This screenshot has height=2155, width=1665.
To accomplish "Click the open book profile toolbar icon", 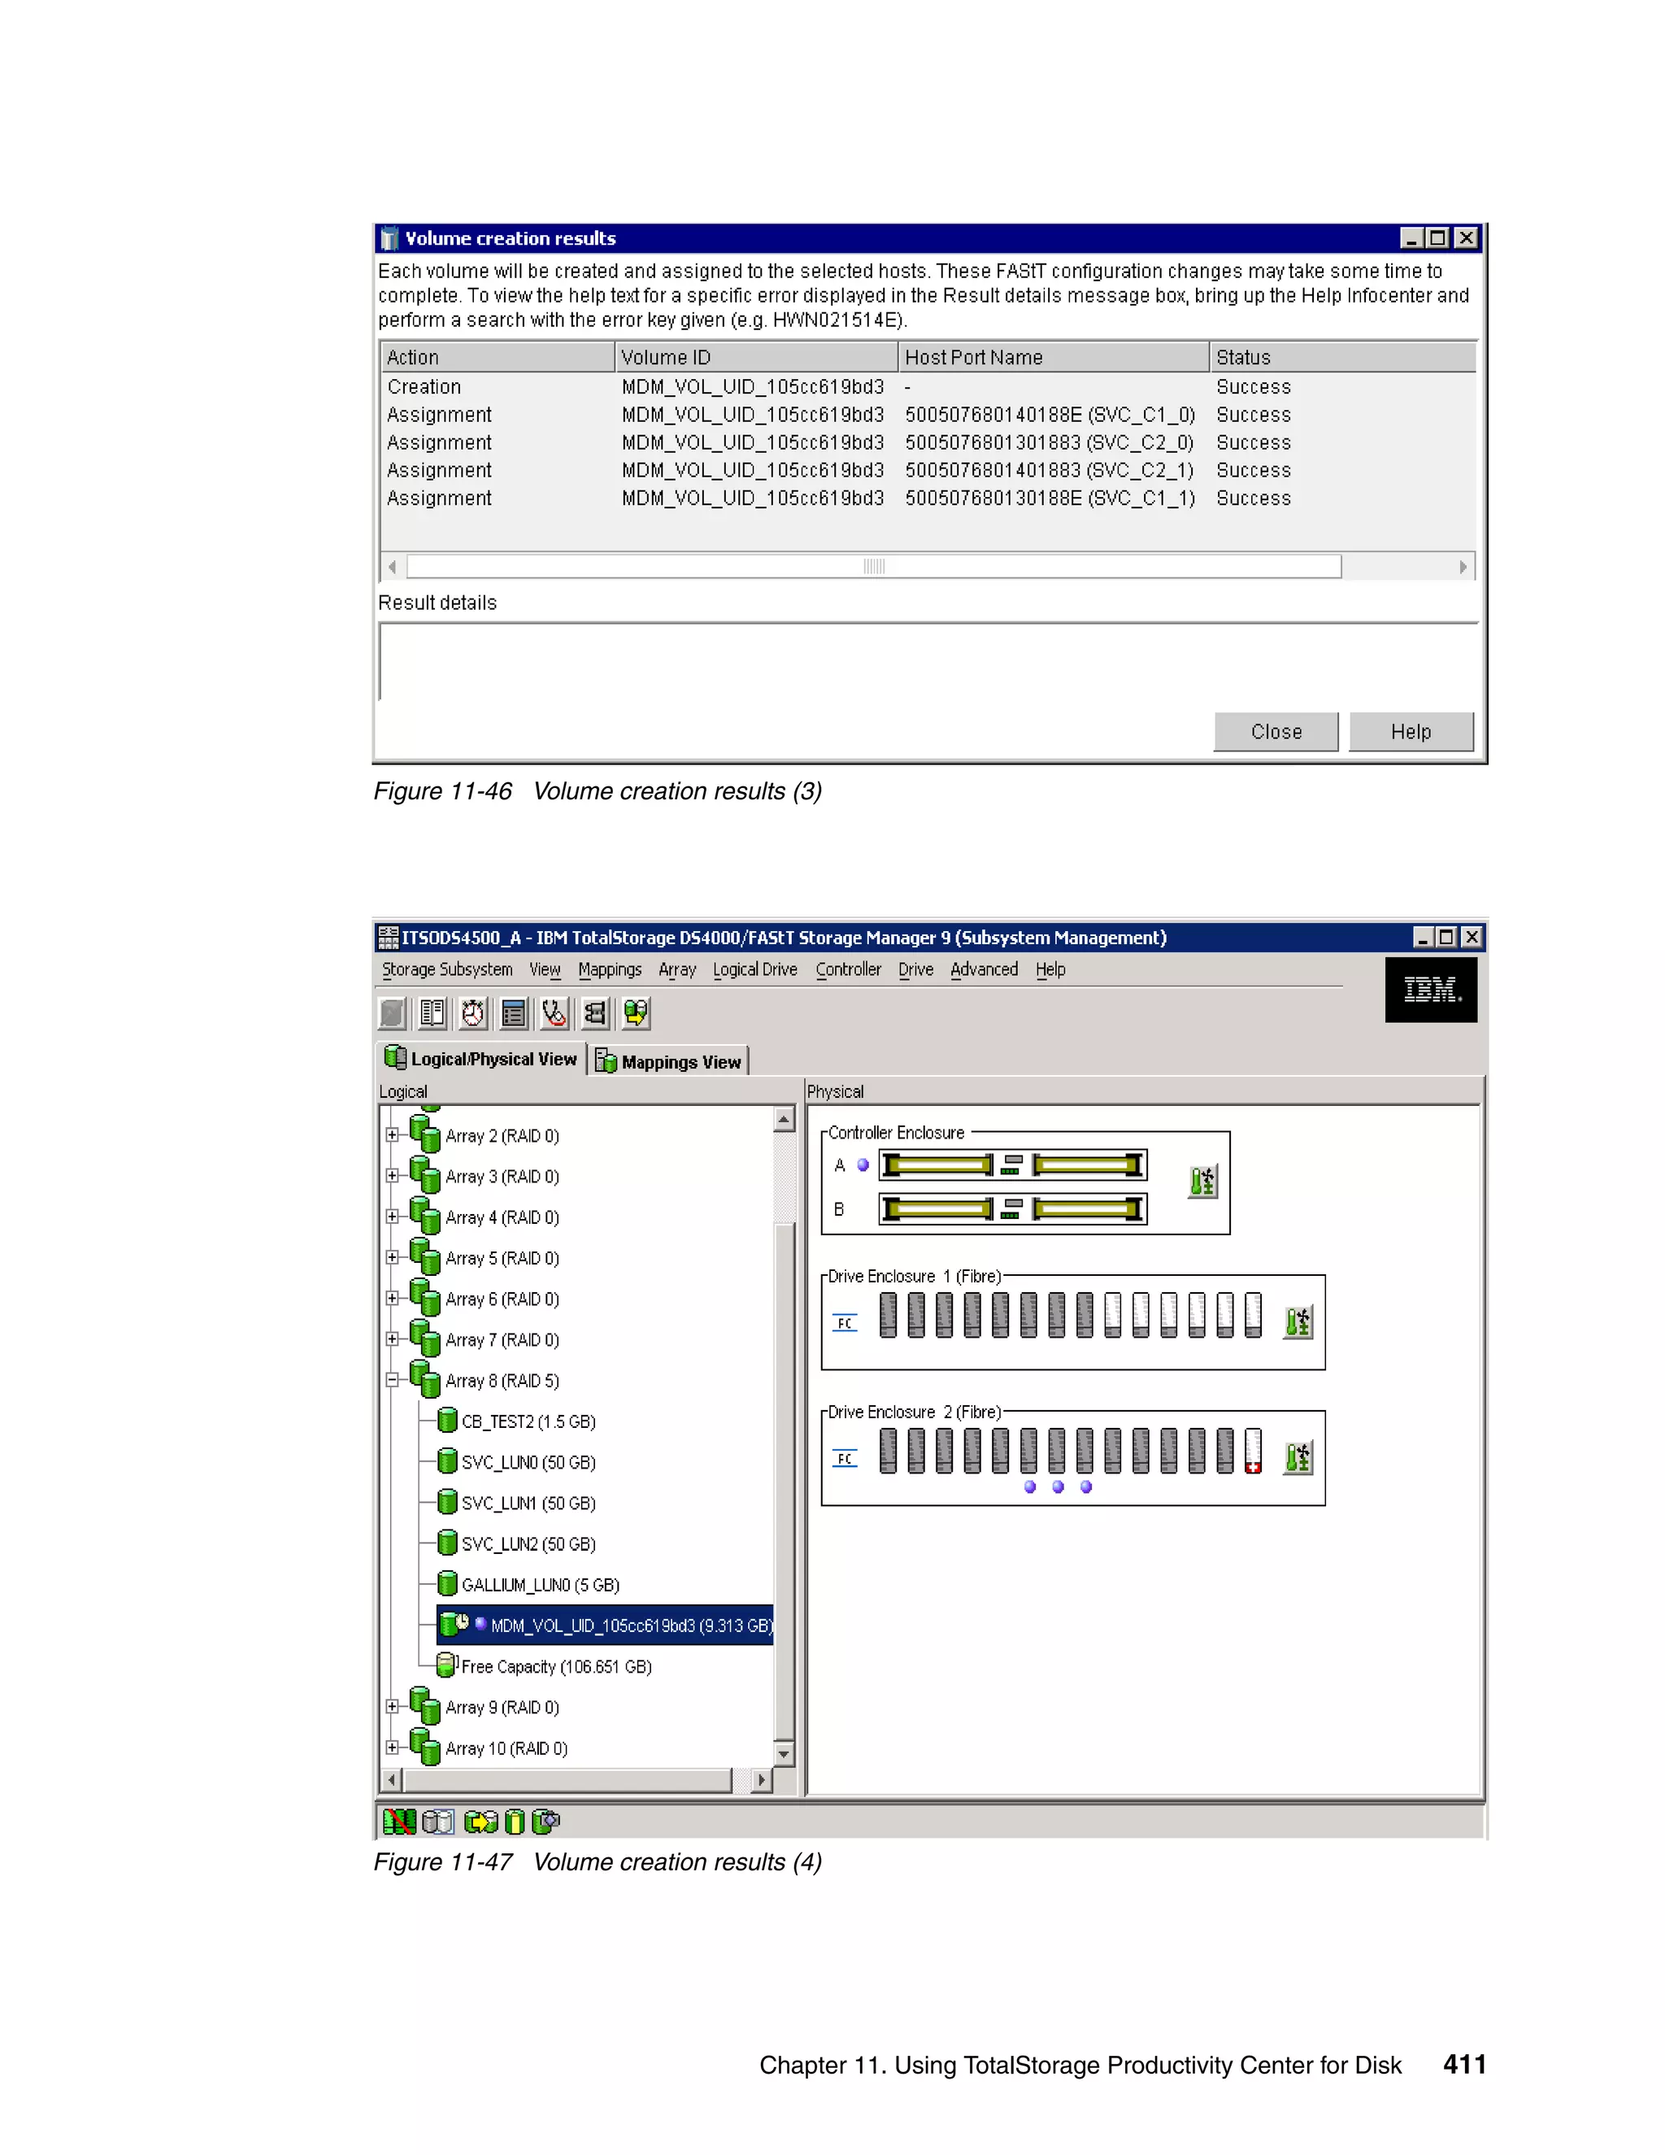I will (x=433, y=1013).
